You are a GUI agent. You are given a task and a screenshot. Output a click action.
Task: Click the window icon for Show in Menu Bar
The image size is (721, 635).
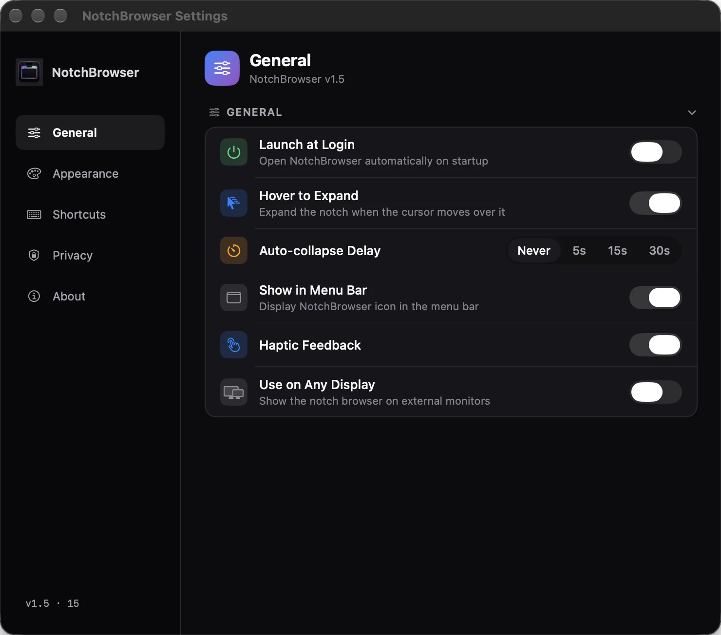coord(234,298)
